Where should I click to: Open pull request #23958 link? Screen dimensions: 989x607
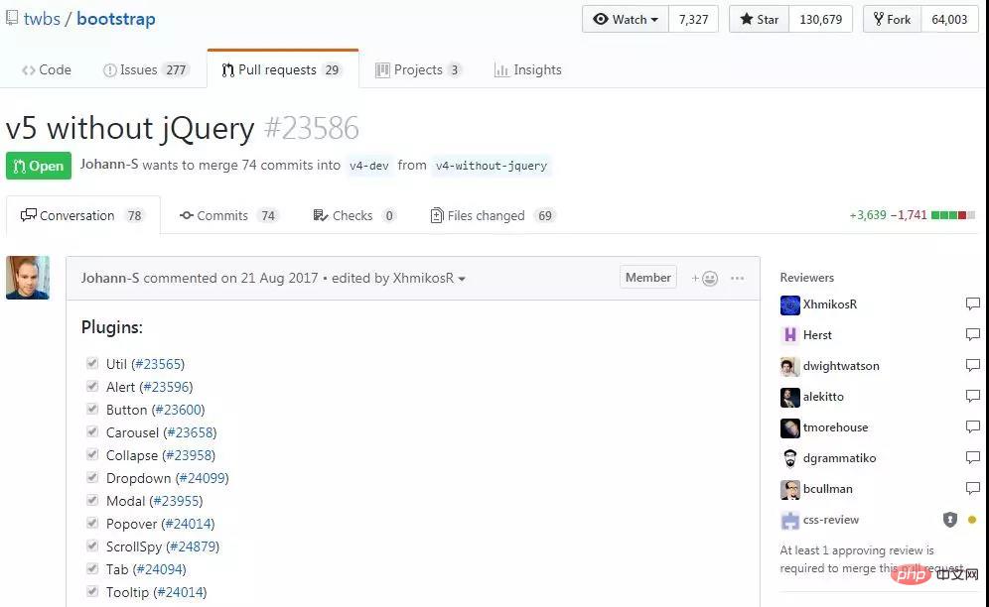(x=189, y=455)
